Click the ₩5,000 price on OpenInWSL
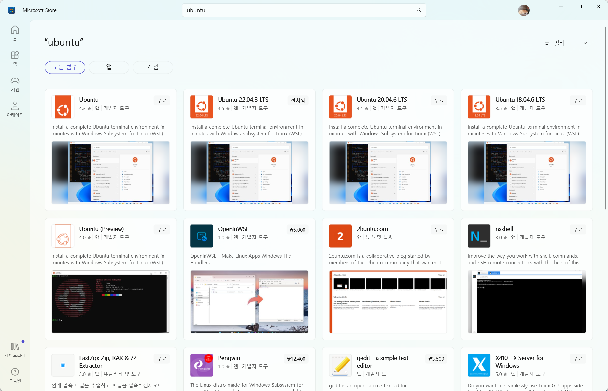 click(298, 230)
